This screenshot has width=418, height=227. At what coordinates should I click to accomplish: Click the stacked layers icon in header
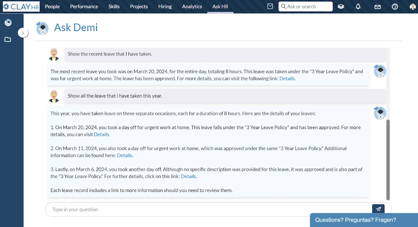(x=341, y=7)
